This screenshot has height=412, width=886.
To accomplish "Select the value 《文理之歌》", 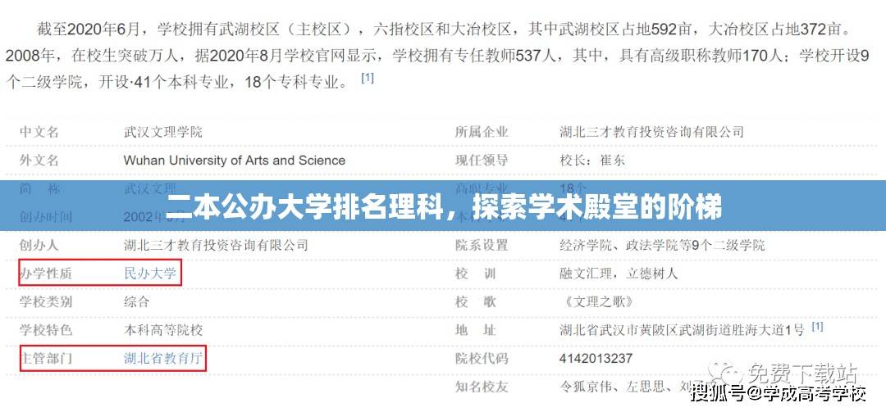I will click(x=598, y=302).
